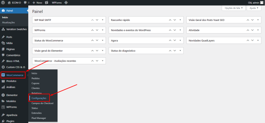Screen dimensions: 265x123
Task: Expand Visão geral do Elementor panel
Action: pyautogui.click(x=102, y=51)
